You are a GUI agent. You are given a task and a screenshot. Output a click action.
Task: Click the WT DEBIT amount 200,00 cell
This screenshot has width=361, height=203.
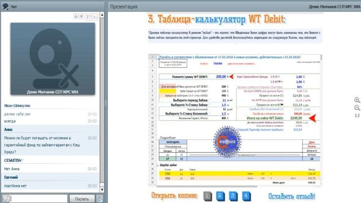point(221,77)
